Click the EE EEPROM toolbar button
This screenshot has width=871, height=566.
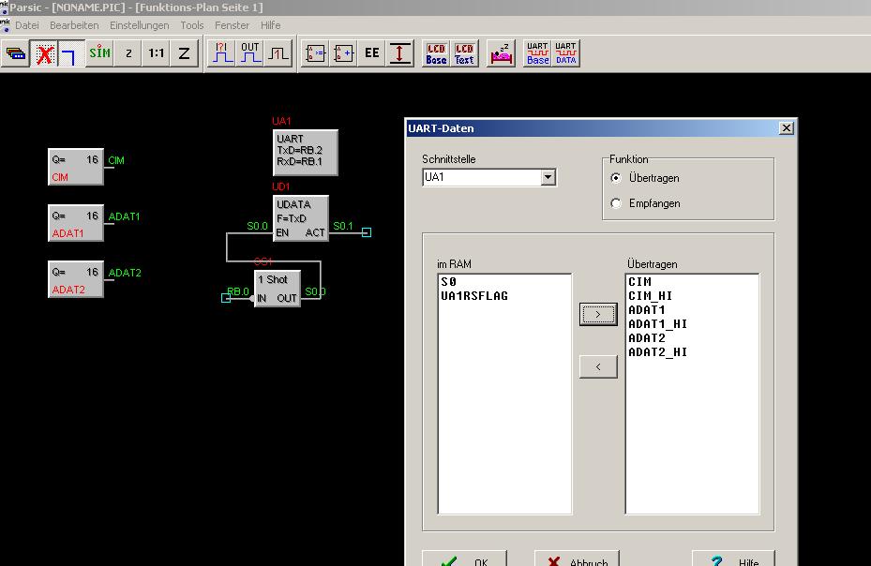click(371, 53)
